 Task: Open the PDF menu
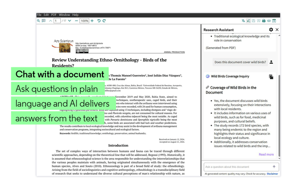tap(54, 15)
